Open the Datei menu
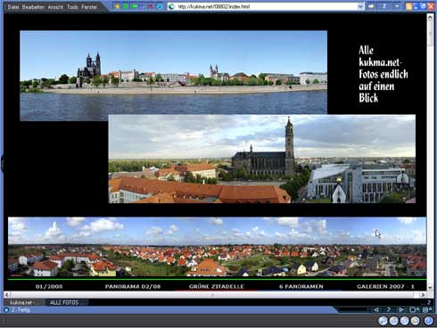This screenshot has height=328, width=437. tap(13, 7)
